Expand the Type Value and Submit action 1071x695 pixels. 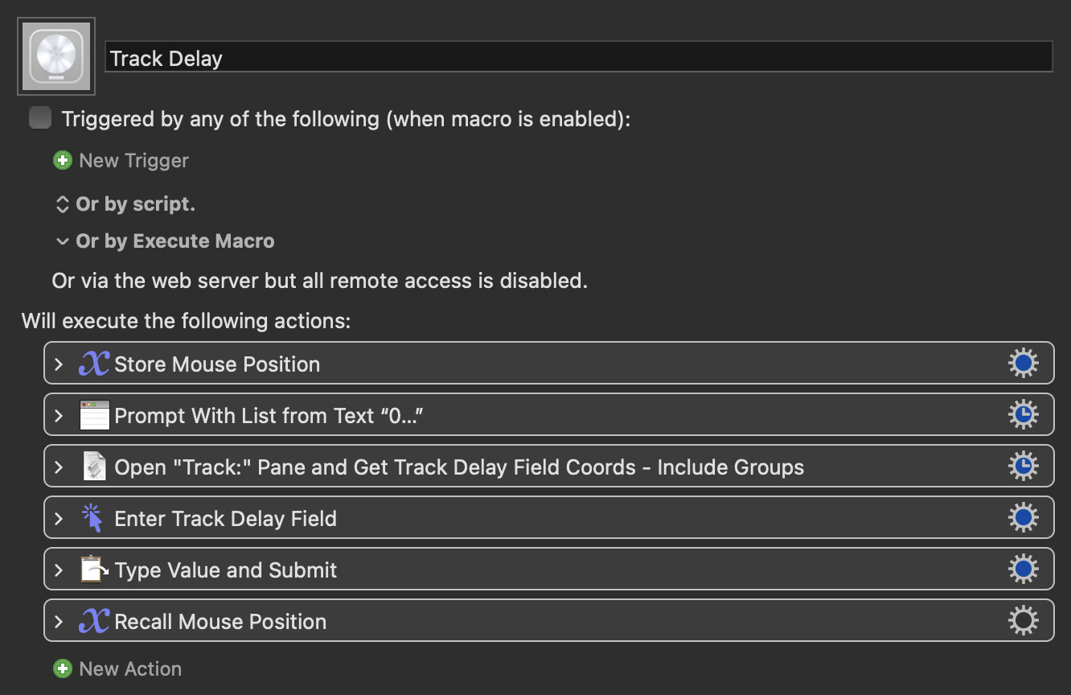point(59,570)
